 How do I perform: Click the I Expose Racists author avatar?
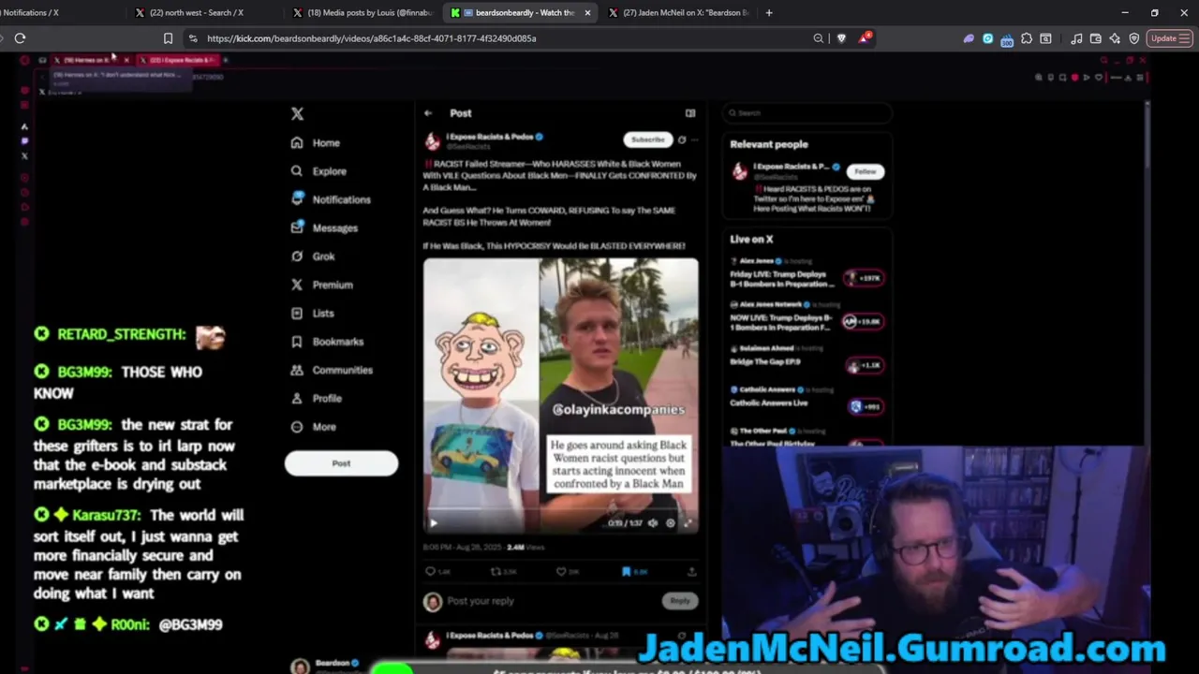tap(432, 141)
